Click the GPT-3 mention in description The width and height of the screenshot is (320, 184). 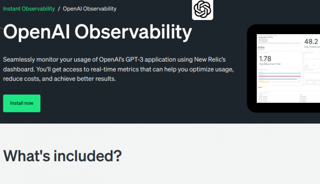tap(134, 60)
